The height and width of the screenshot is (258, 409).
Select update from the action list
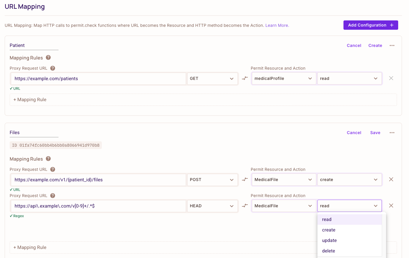click(x=329, y=240)
